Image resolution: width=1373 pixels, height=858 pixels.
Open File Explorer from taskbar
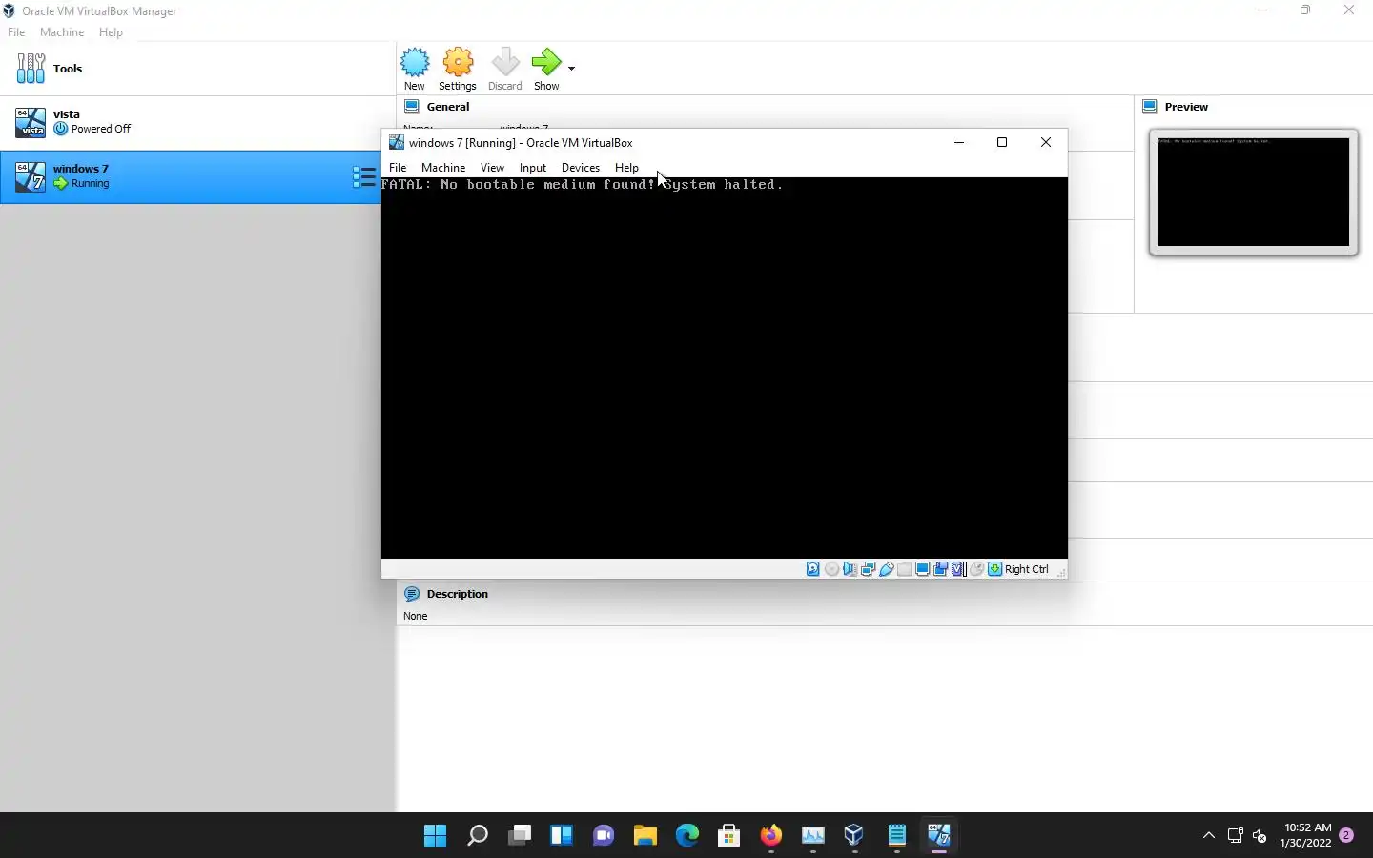pos(646,836)
